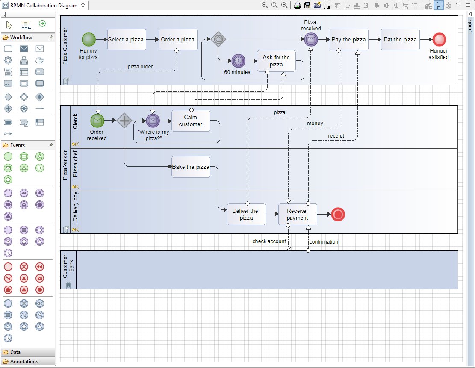Pick the Parallel Gateway plus diamond
475x368 pixels.
pos(8,109)
